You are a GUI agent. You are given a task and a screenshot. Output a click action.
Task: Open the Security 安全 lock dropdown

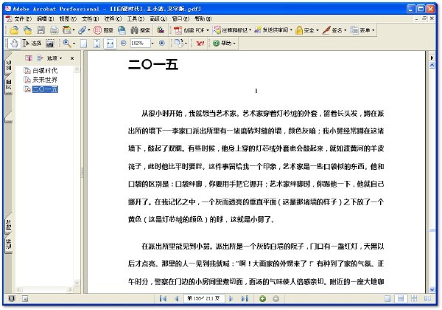tap(307, 30)
